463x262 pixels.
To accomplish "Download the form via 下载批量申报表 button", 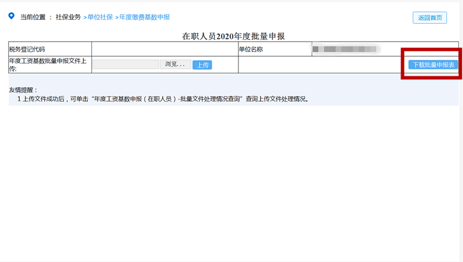I will (x=433, y=65).
